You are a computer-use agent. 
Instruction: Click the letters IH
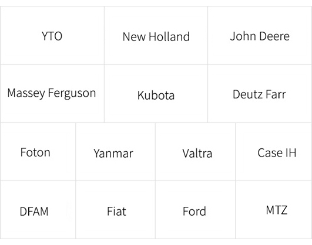pyautogui.click(x=291, y=152)
